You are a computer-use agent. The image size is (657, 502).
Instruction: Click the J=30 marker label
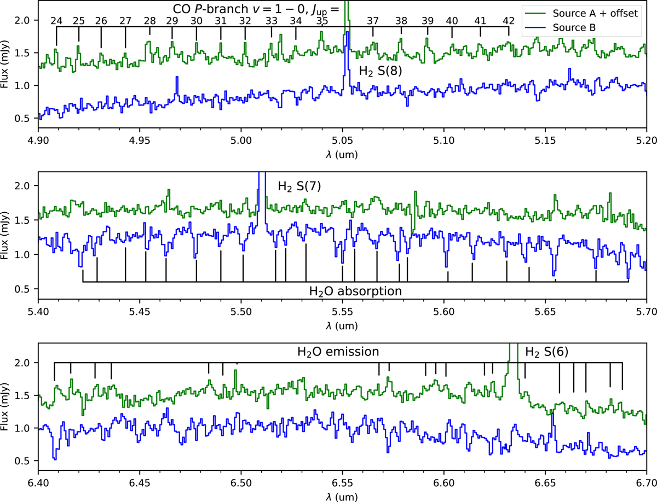[197, 21]
